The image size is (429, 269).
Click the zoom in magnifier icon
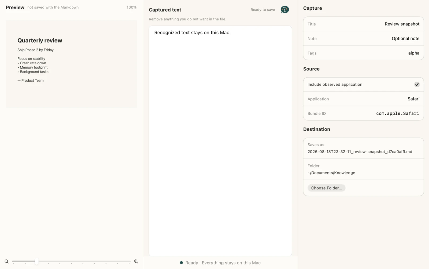(136, 261)
